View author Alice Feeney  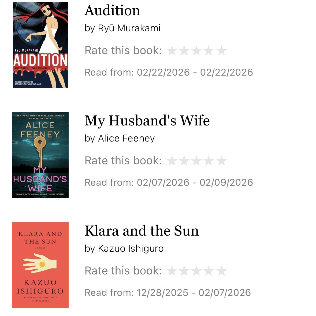click(126, 138)
